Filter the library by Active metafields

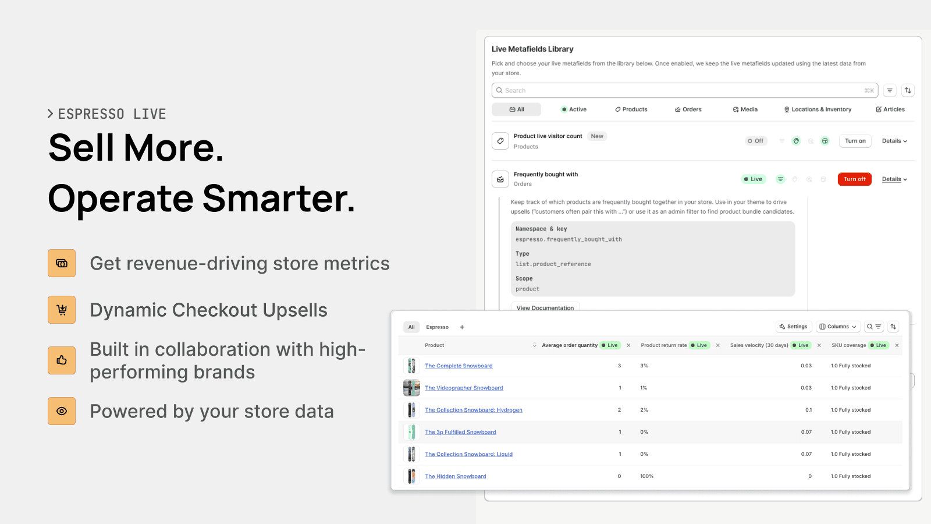tap(574, 109)
